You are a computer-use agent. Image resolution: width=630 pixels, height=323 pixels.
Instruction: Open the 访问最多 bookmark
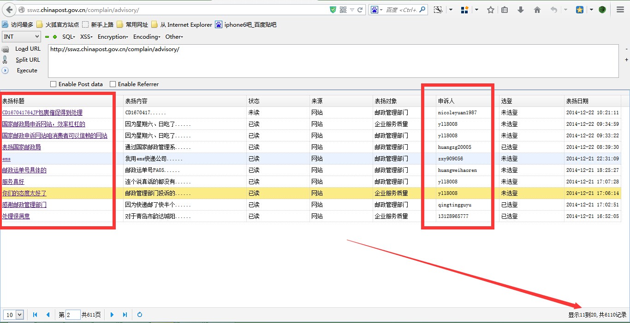click(x=18, y=25)
